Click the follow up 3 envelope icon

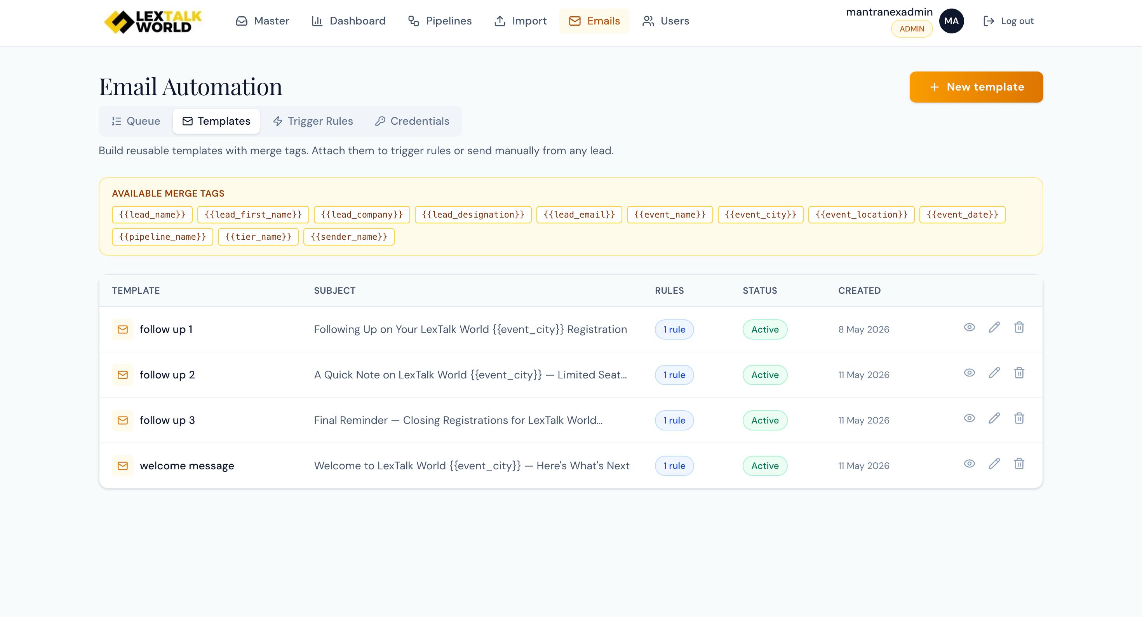click(123, 420)
